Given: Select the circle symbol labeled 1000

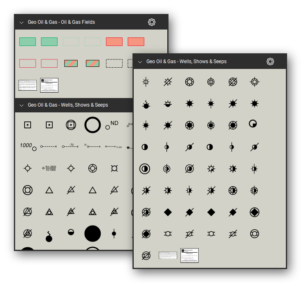Looking at the screenshot, I should (x=28, y=146).
